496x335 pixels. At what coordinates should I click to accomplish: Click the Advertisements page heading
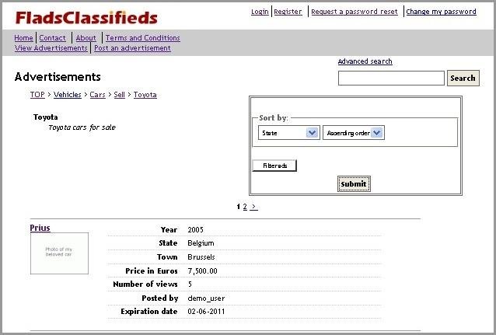[x=58, y=77]
